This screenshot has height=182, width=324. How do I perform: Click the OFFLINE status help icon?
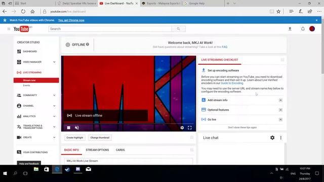click(88, 44)
